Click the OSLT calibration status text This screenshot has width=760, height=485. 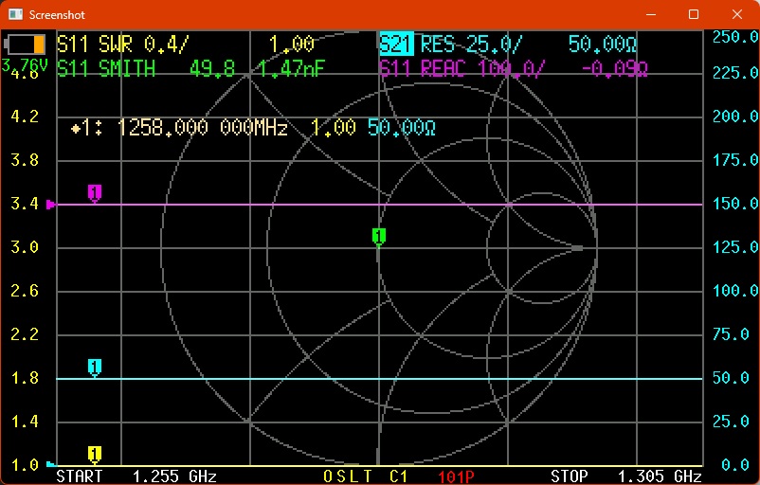(351, 476)
